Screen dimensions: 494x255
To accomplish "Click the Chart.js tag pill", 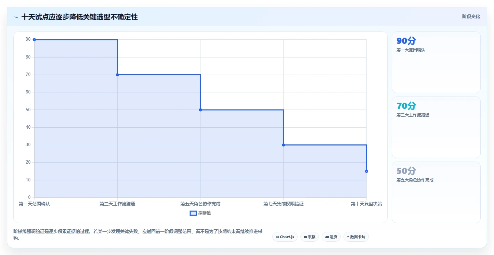I will [285, 237].
